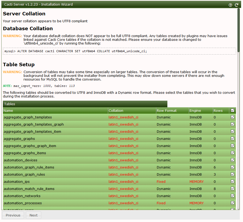This screenshot has height=222, width=243.
Task: Click the Row Format column header
Action: click(x=172, y=110)
